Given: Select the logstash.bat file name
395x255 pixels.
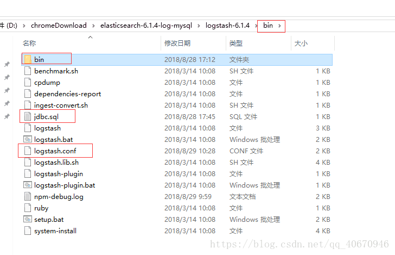Looking at the screenshot, I should pos(53,140).
